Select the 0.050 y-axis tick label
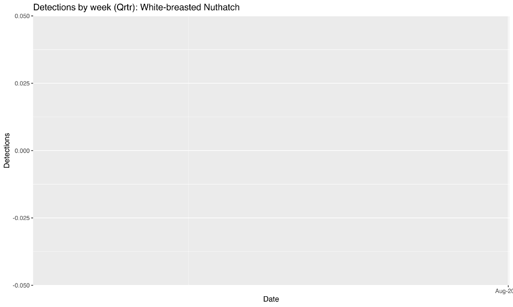The height and width of the screenshot is (307, 513). (22, 16)
